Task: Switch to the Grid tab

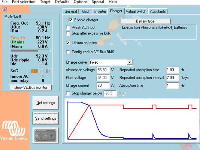Action: [x=85, y=11]
